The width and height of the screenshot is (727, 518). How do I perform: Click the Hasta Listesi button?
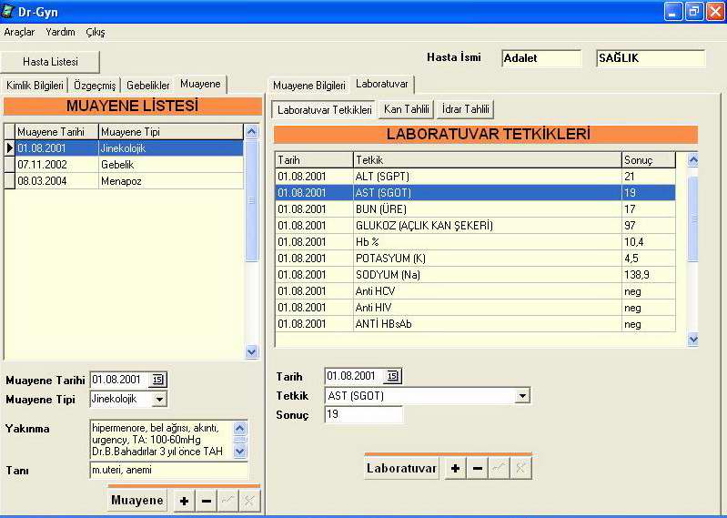pyautogui.click(x=50, y=62)
